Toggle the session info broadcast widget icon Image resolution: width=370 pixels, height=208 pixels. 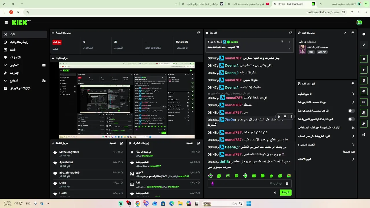pos(364,102)
